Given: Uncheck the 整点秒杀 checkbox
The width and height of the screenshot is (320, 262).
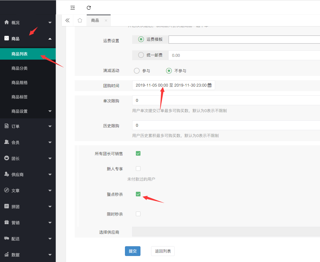Looking at the screenshot, I should (x=138, y=194).
